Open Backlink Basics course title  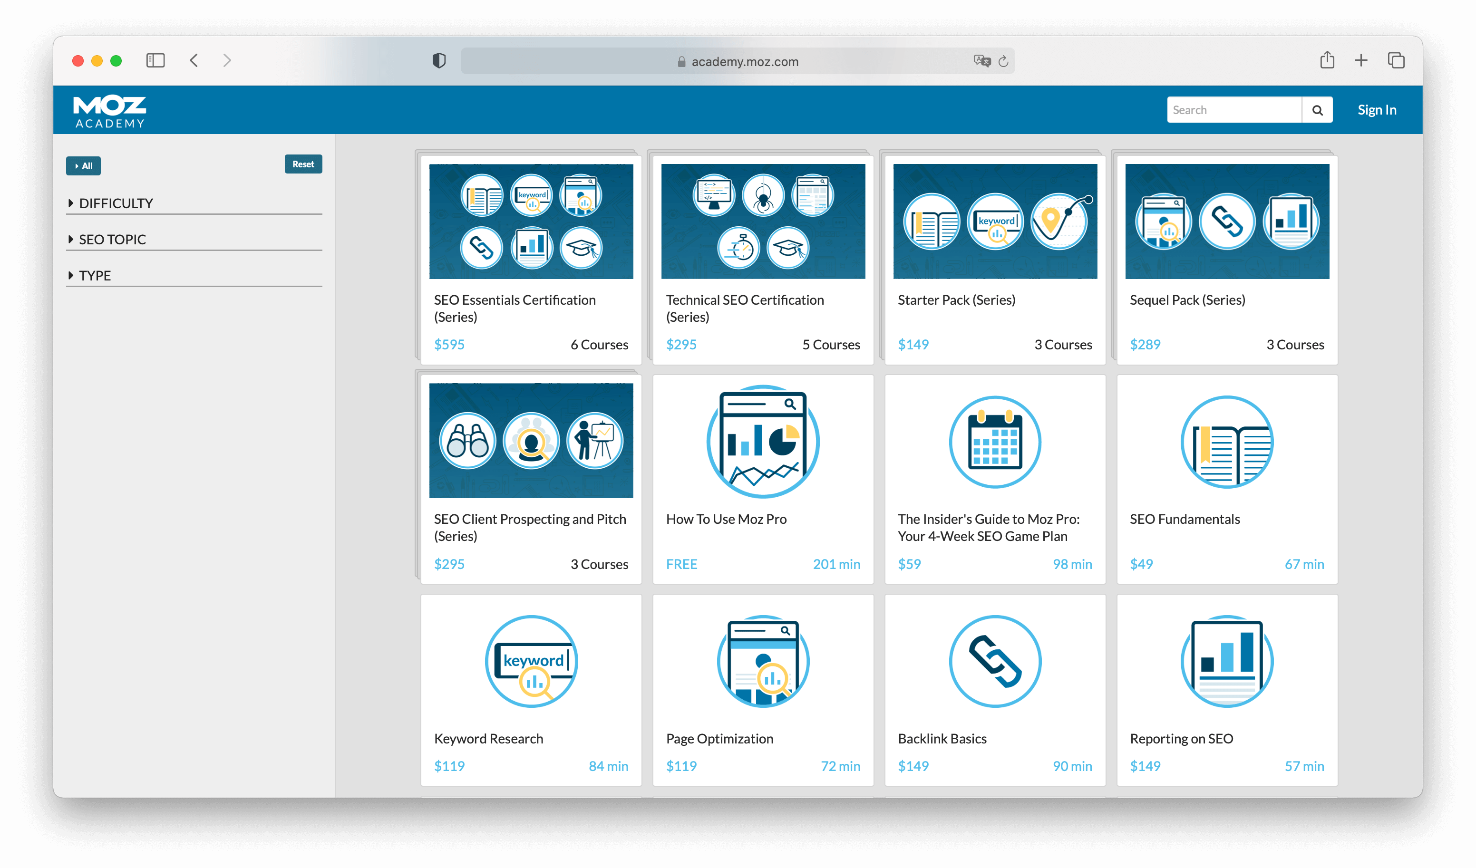942,739
